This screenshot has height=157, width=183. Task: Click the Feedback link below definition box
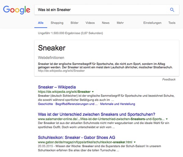click(x=169, y=79)
